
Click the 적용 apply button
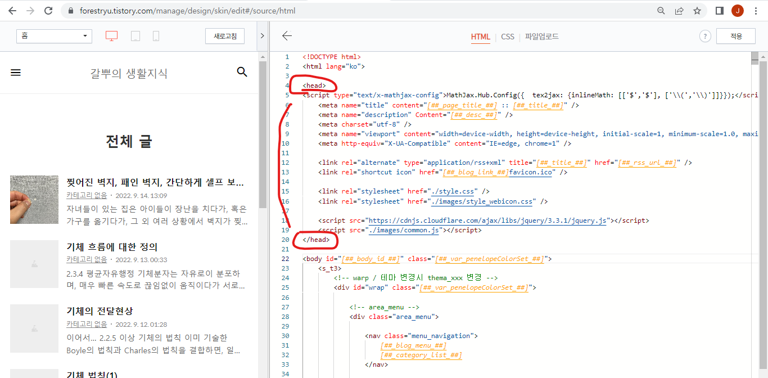point(736,36)
